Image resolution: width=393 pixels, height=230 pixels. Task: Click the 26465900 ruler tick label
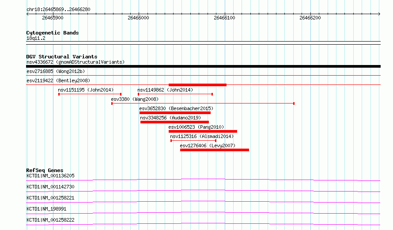(53, 18)
